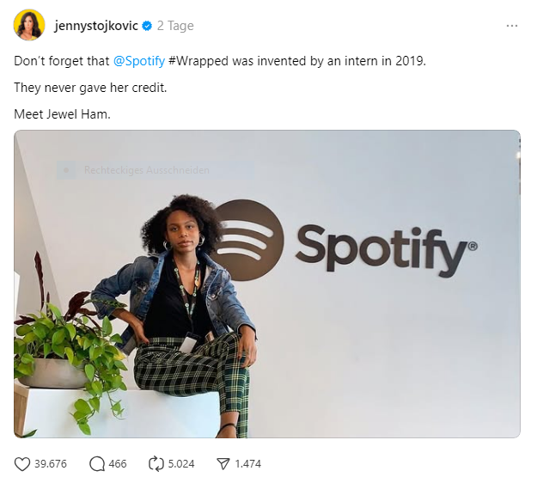The image size is (537, 483).
Task: Click the blue verified badge beside the username
Action: 147,26
